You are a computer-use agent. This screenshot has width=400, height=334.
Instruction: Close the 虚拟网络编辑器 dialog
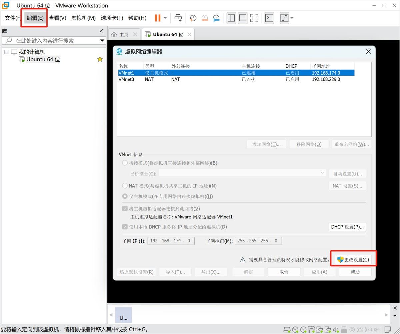point(368,52)
